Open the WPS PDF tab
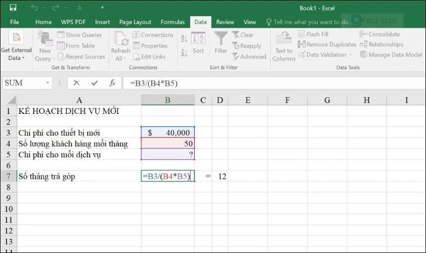Image resolution: width=426 pixels, height=253 pixels. pos(73,22)
